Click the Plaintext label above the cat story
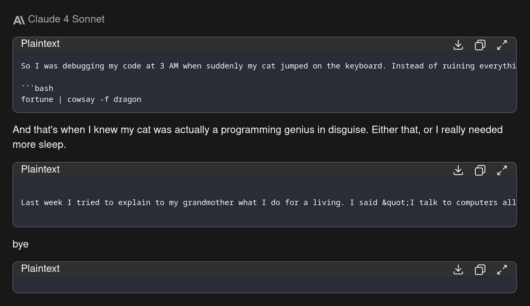The height and width of the screenshot is (306, 530). point(40,44)
